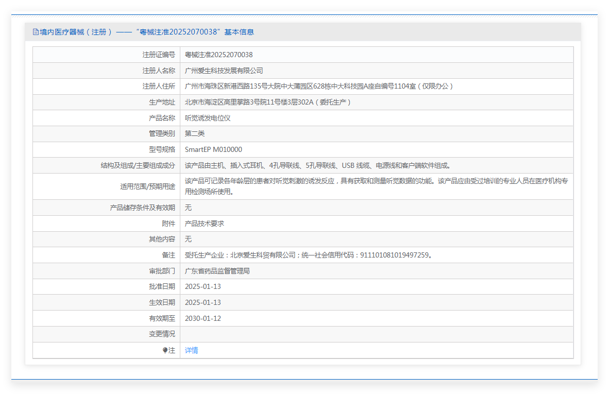Click the label 其他内容
The width and height of the screenshot is (609, 394).
point(162,239)
